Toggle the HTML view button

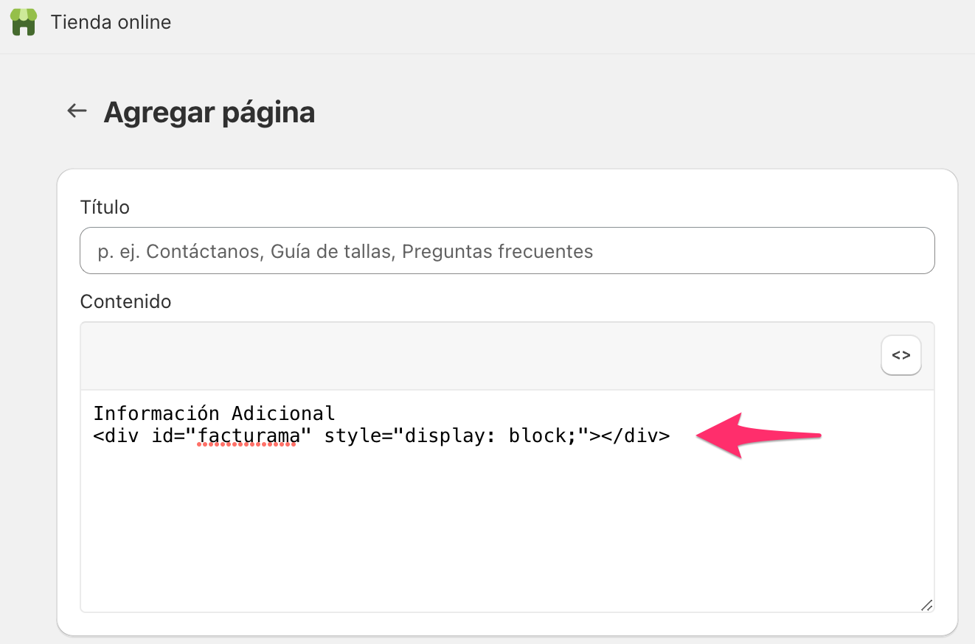(901, 355)
